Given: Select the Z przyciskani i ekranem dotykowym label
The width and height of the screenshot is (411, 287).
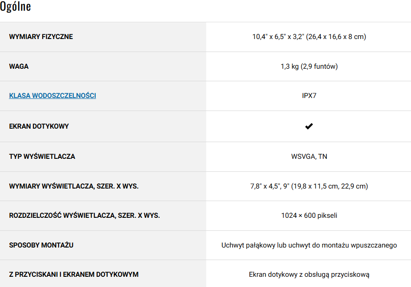Looking at the screenshot, I should (x=74, y=274).
